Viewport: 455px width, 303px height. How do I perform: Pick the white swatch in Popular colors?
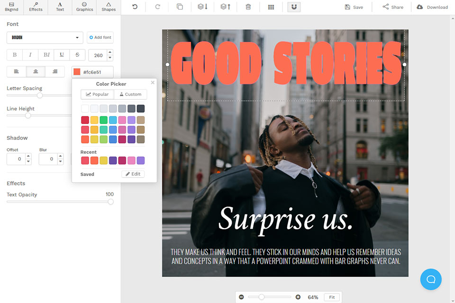point(85,108)
